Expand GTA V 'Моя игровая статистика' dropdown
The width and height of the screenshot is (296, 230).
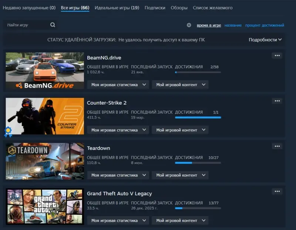tap(118, 220)
